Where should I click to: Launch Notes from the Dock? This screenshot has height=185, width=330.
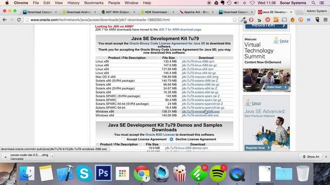pos(46,173)
